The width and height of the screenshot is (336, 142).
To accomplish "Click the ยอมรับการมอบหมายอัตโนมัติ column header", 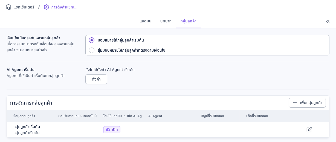I will 78,116.
